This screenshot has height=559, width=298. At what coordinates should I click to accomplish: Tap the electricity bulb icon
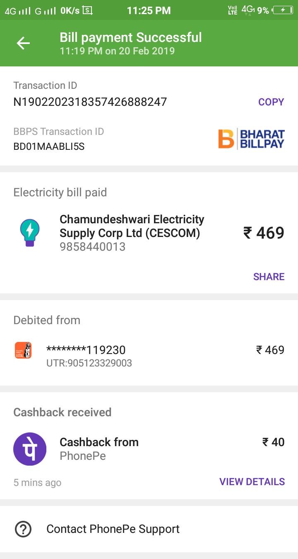tap(30, 233)
